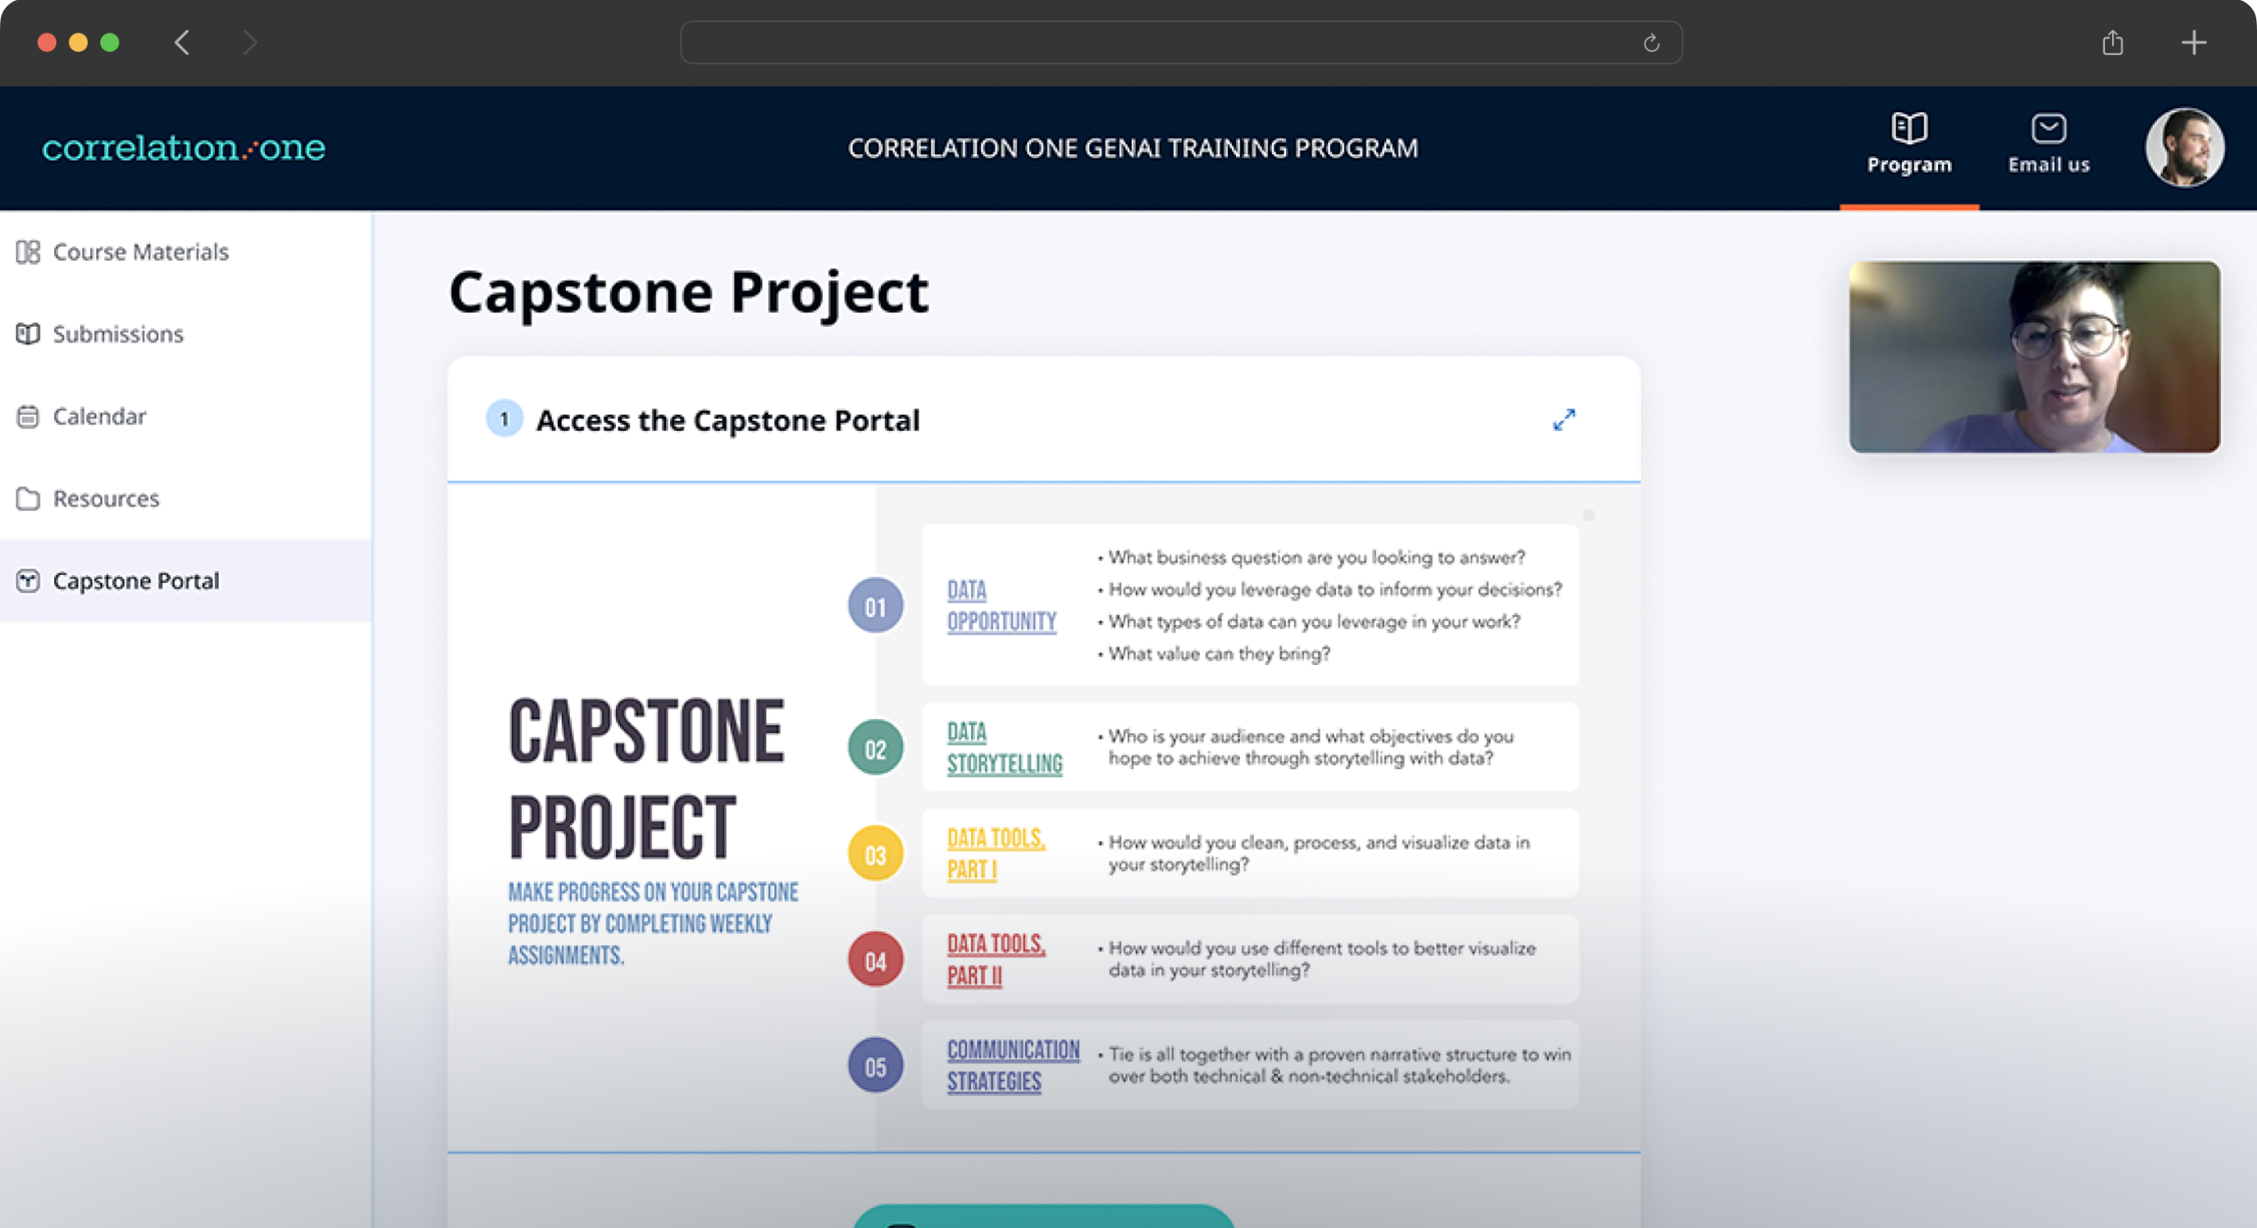Viewport: 2257px width, 1228px height.
Task: Open the DATA STORYTELLING link
Action: pos(1005,747)
